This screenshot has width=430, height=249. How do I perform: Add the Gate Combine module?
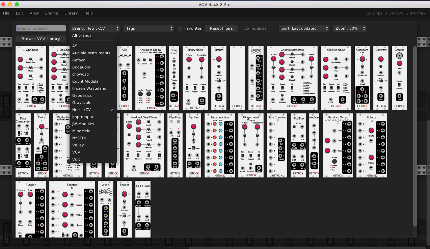[277, 145]
